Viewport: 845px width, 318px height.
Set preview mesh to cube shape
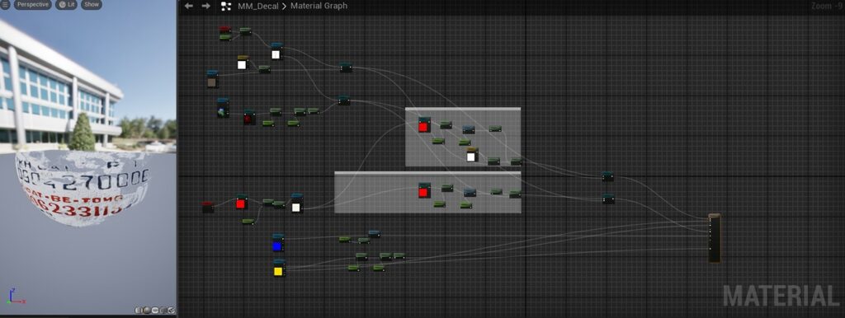(x=163, y=310)
